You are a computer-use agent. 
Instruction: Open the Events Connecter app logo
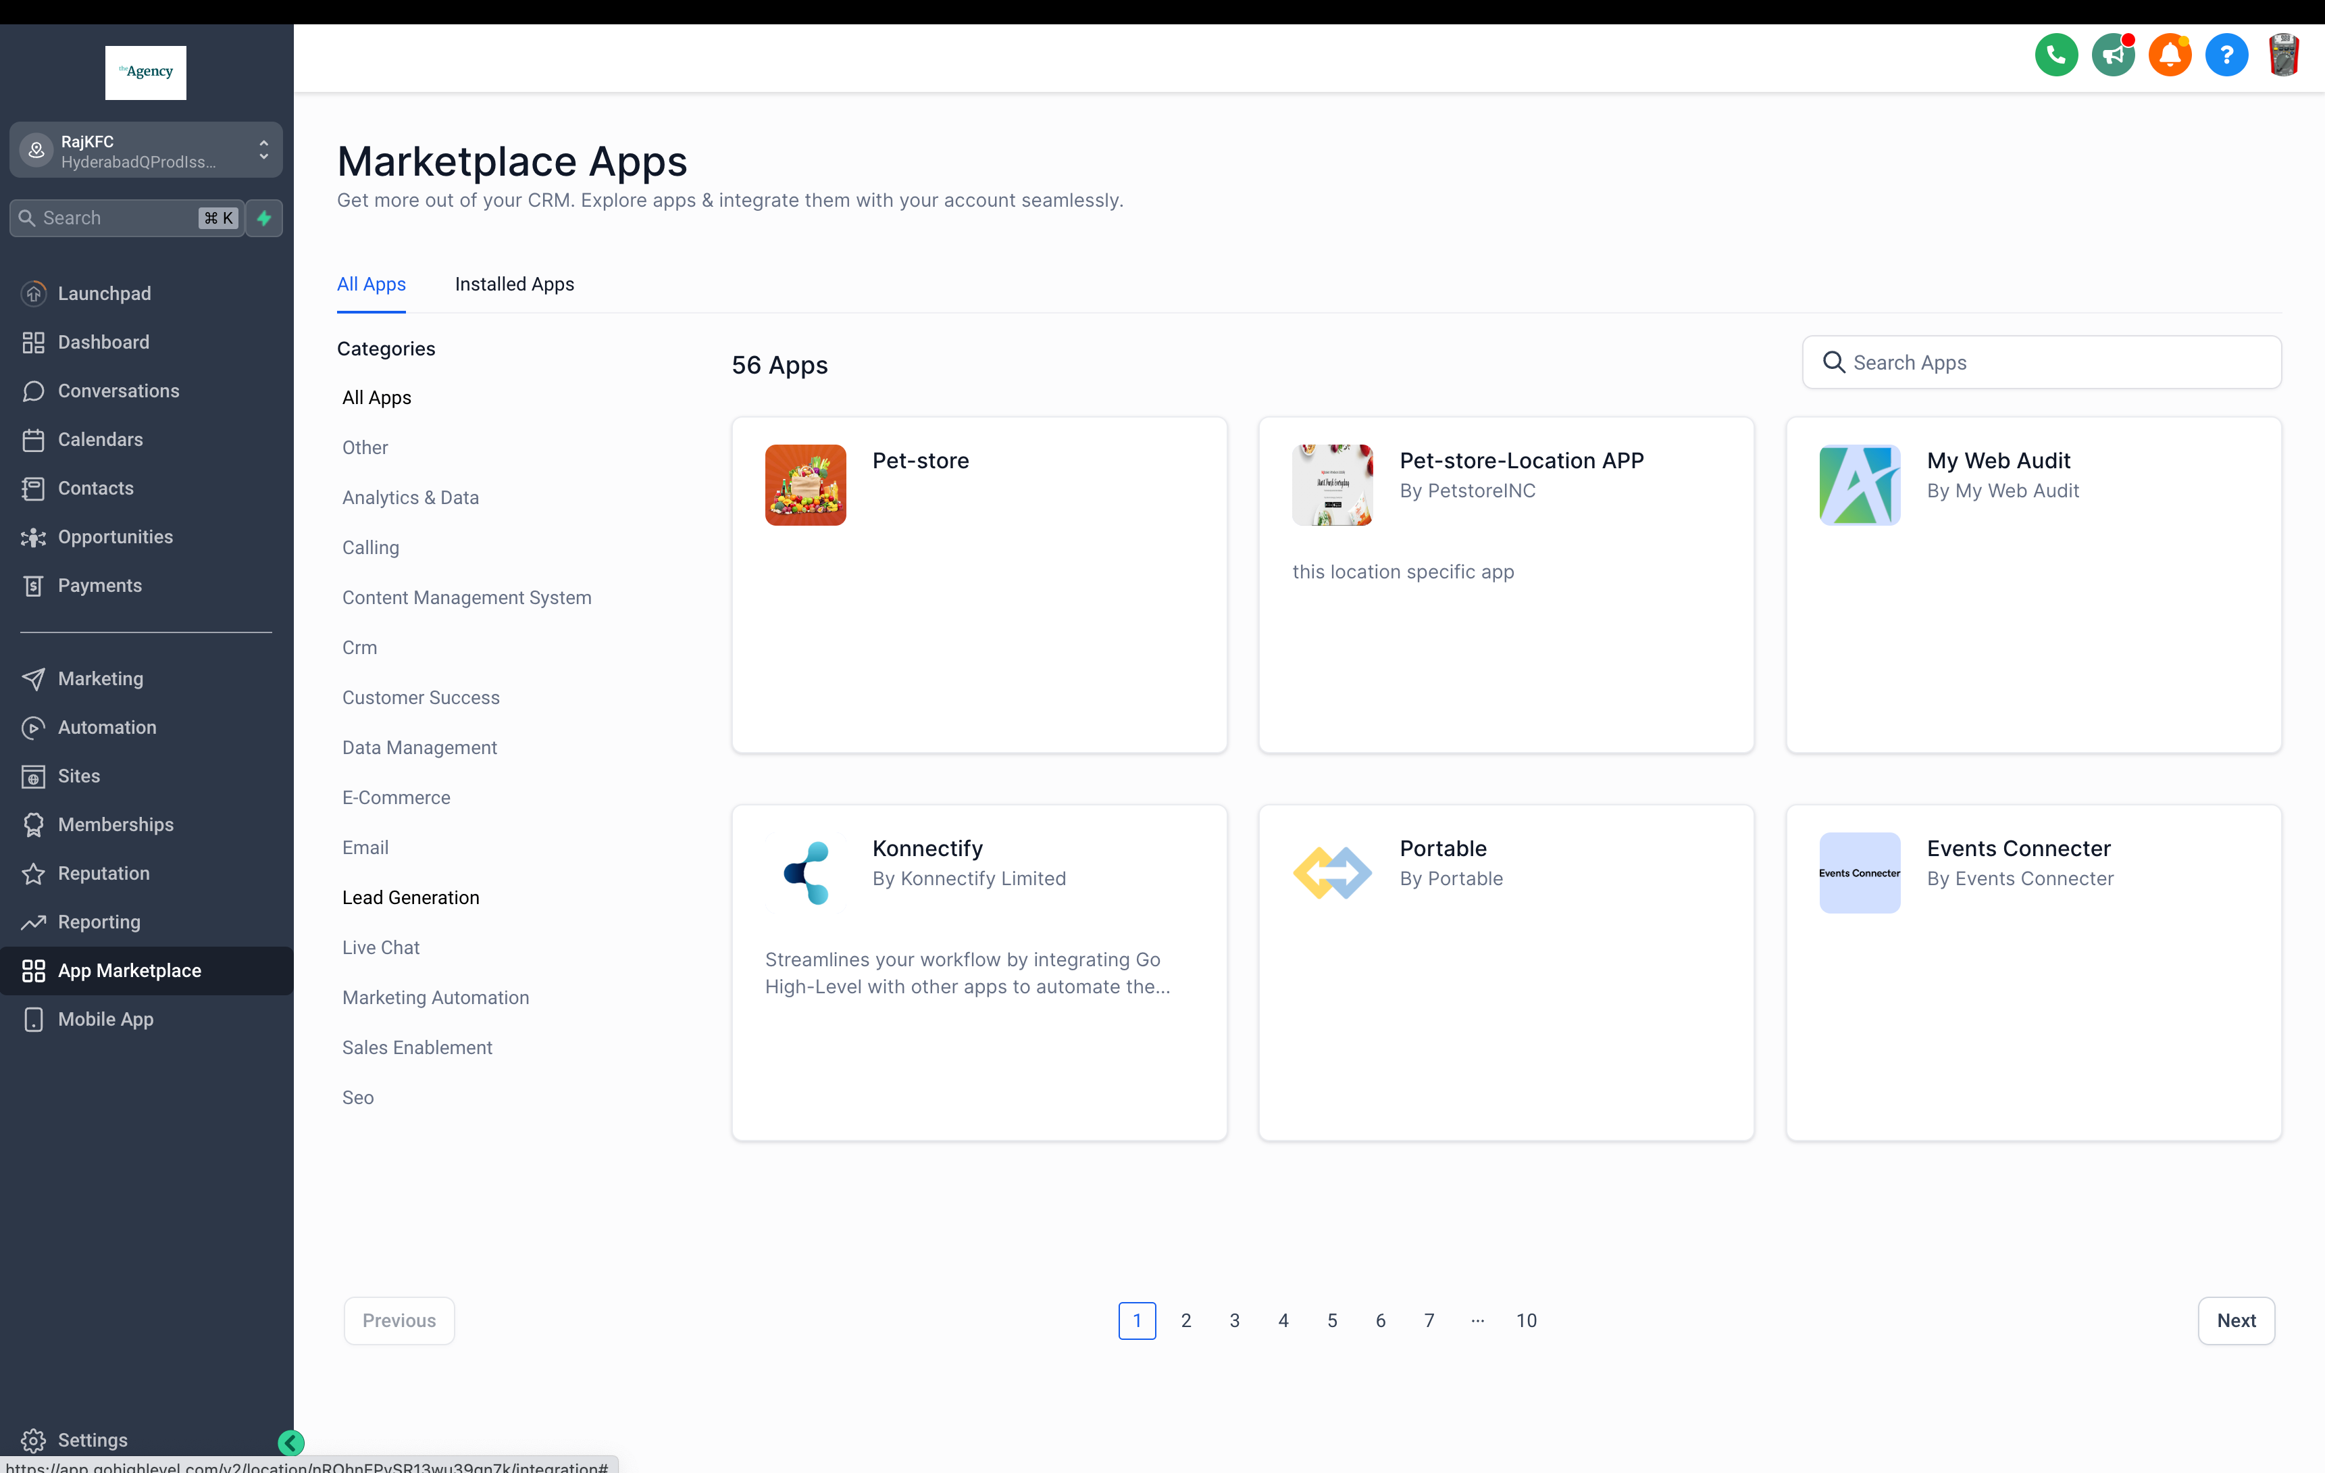pos(1860,872)
